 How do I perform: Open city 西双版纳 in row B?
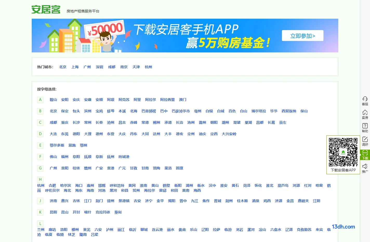pyautogui.click(x=289, y=111)
